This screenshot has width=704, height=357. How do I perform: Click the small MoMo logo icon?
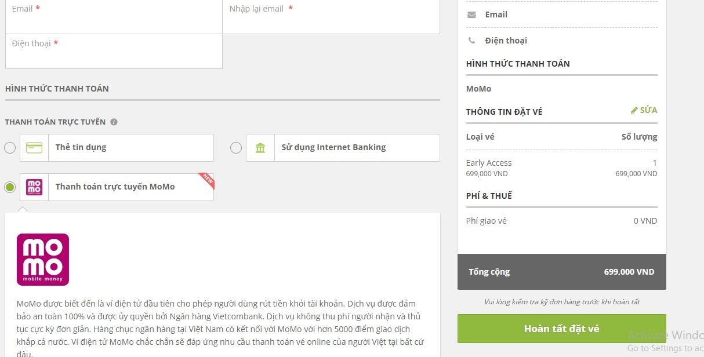click(x=34, y=187)
